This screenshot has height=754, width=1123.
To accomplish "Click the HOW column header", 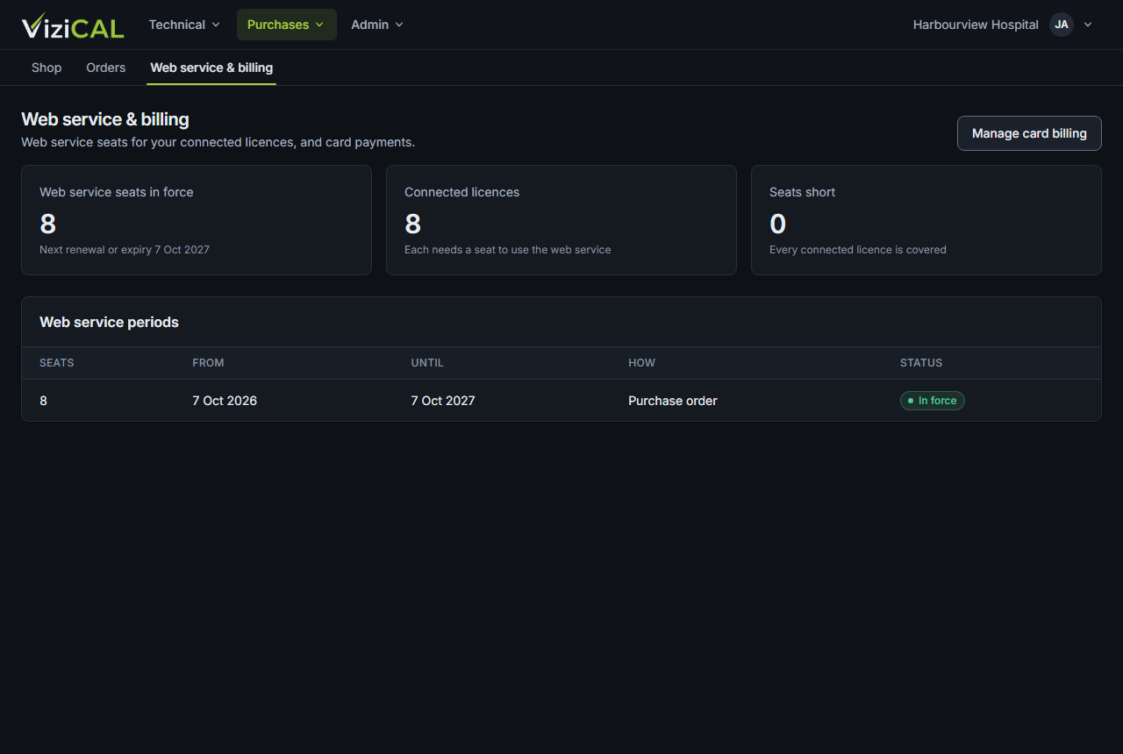I will coord(641,363).
